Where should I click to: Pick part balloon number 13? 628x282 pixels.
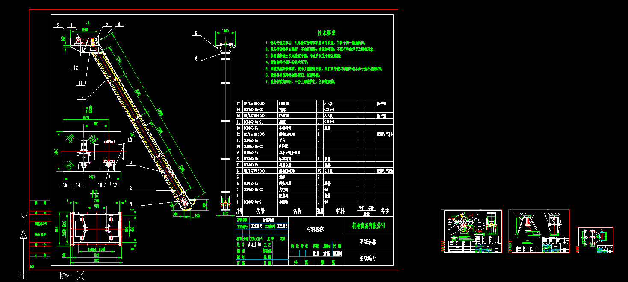(x=82, y=98)
